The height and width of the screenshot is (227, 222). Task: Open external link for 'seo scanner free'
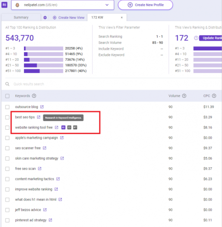(x=44, y=148)
